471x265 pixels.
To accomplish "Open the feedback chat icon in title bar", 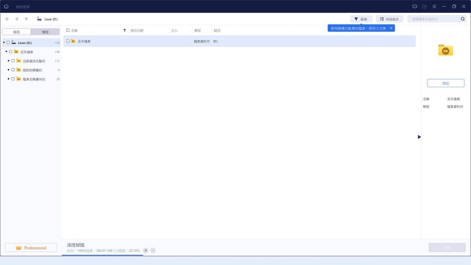I will [415, 6].
